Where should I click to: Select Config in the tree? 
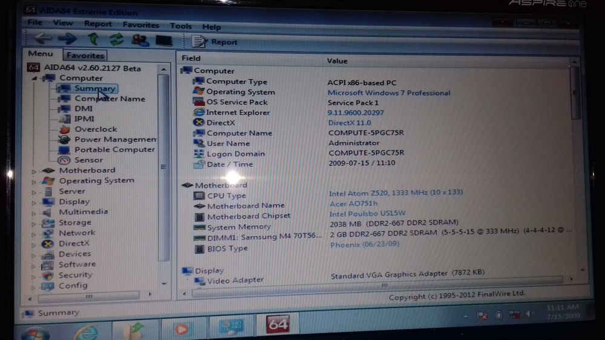tap(73, 286)
